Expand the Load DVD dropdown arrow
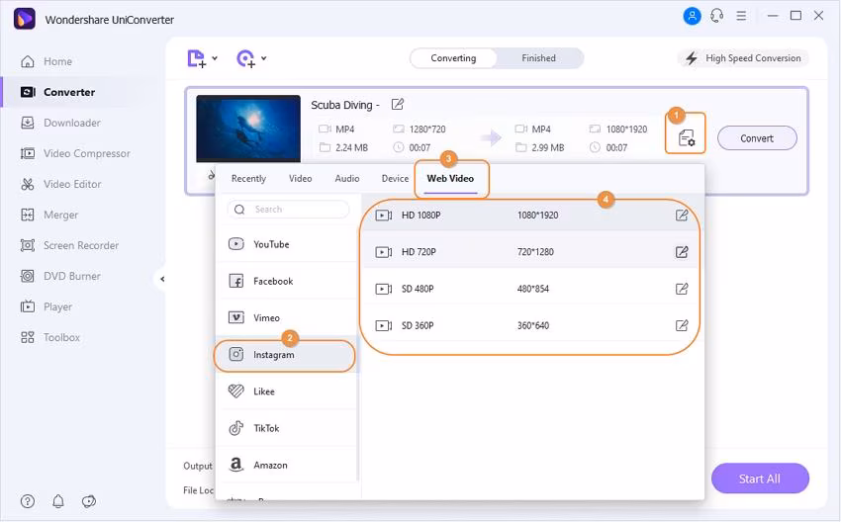Screen dimensions: 841x522 pos(264,58)
